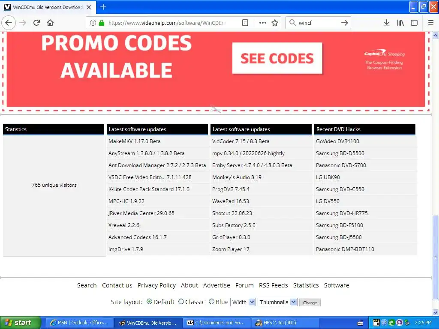Screen dimensions: 439x329
Task: Open the downloads panel
Action: 387,23
